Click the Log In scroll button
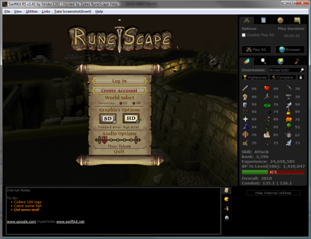Screen dimensions: 311x239 pyautogui.click(x=119, y=81)
